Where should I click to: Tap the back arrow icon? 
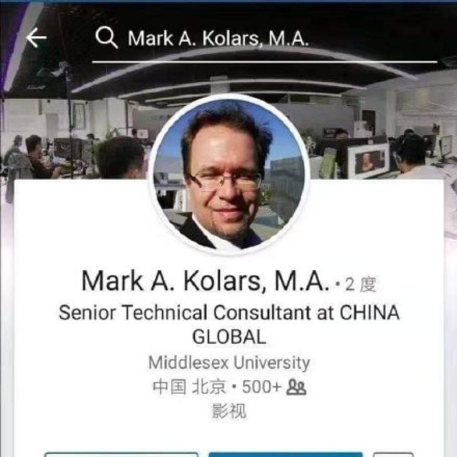pyautogui.click(x=36, y=37)
